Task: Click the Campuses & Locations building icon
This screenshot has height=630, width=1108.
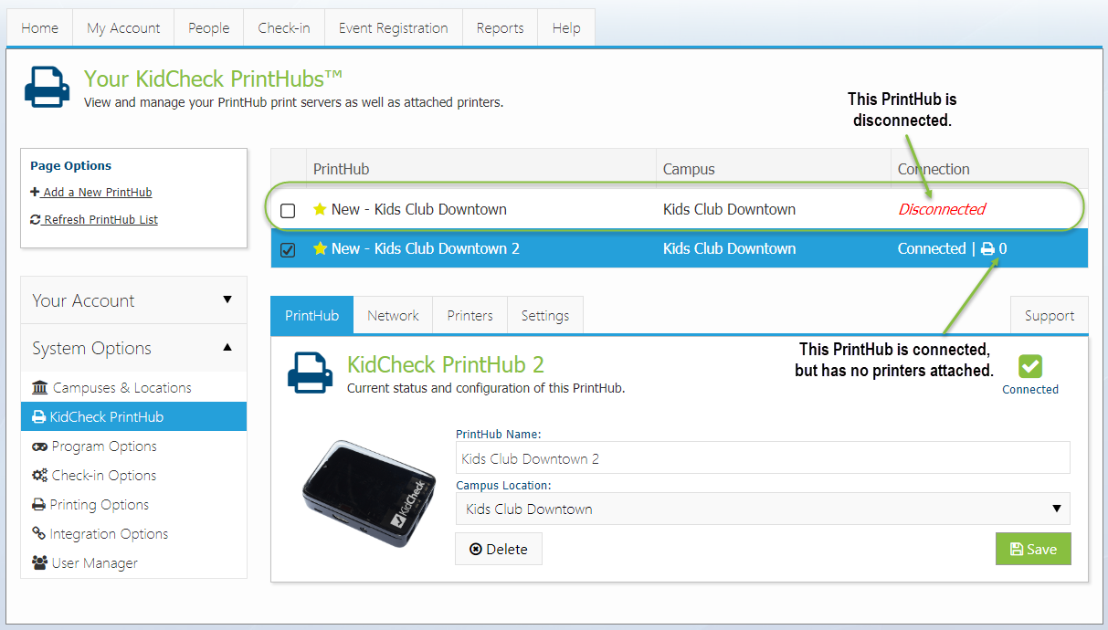Action: click(x=39, y=387)
